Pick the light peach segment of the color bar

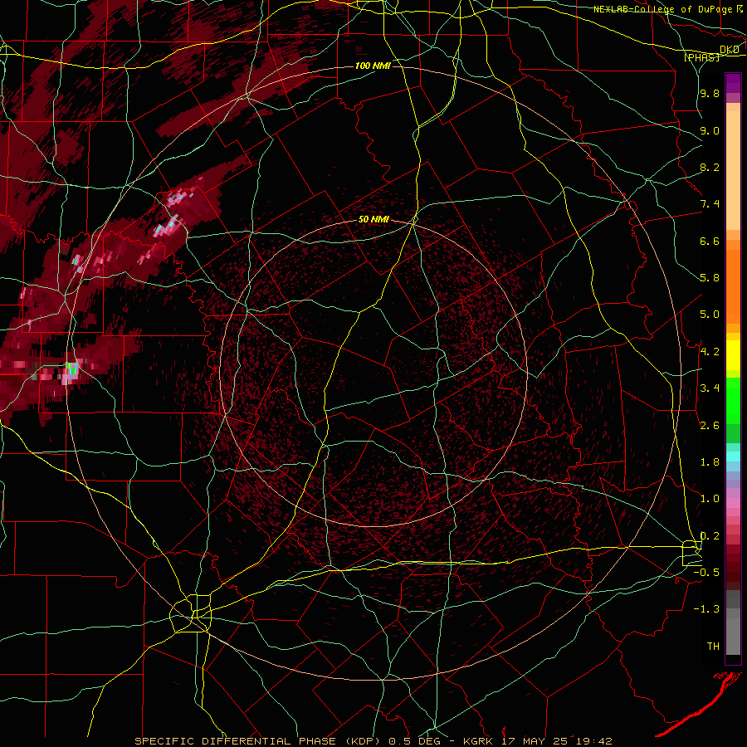pyautogui.click(x=733, y=172)
